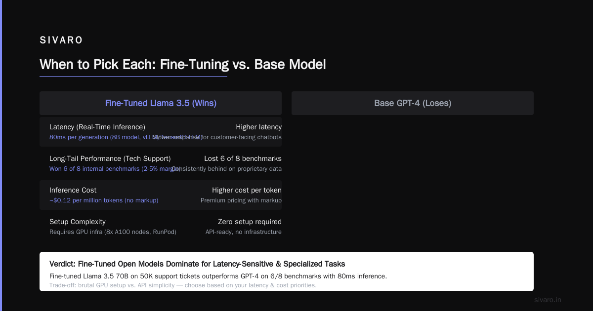Open the 'Fine-Tuned Llama 3.5 (Wins)' header
The height and width of the screenshot is (311, 593).
[x=161, y=103]
